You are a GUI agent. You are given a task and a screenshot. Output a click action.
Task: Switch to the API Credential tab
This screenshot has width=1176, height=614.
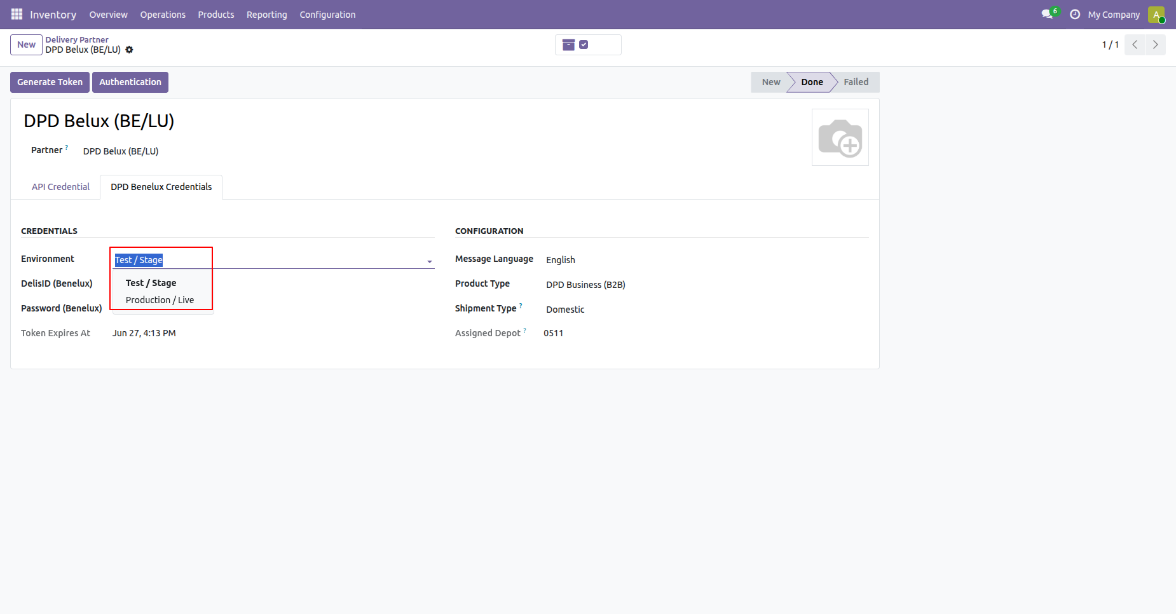[61, 187]
